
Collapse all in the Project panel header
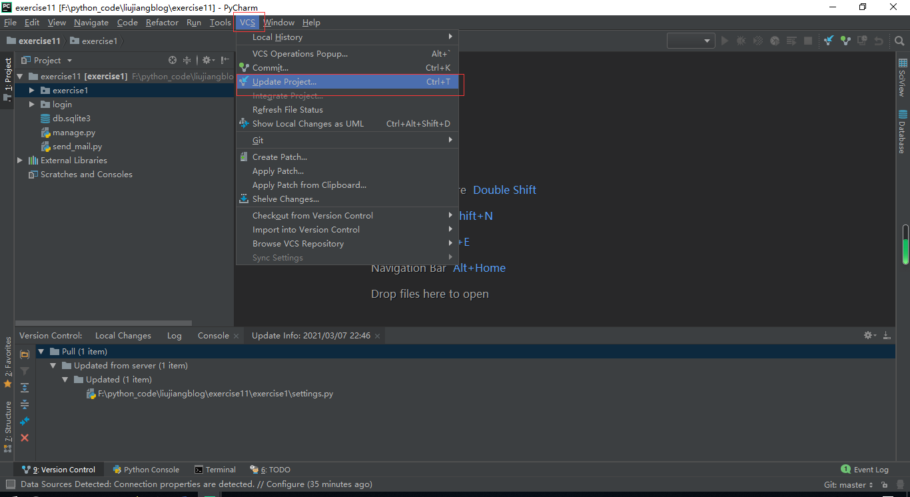point(187,60)
